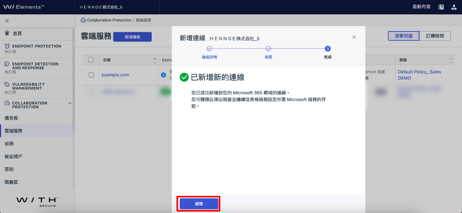Click the Endpoint Protection shield icon
The image size is (462, 213).
(7, 46)
